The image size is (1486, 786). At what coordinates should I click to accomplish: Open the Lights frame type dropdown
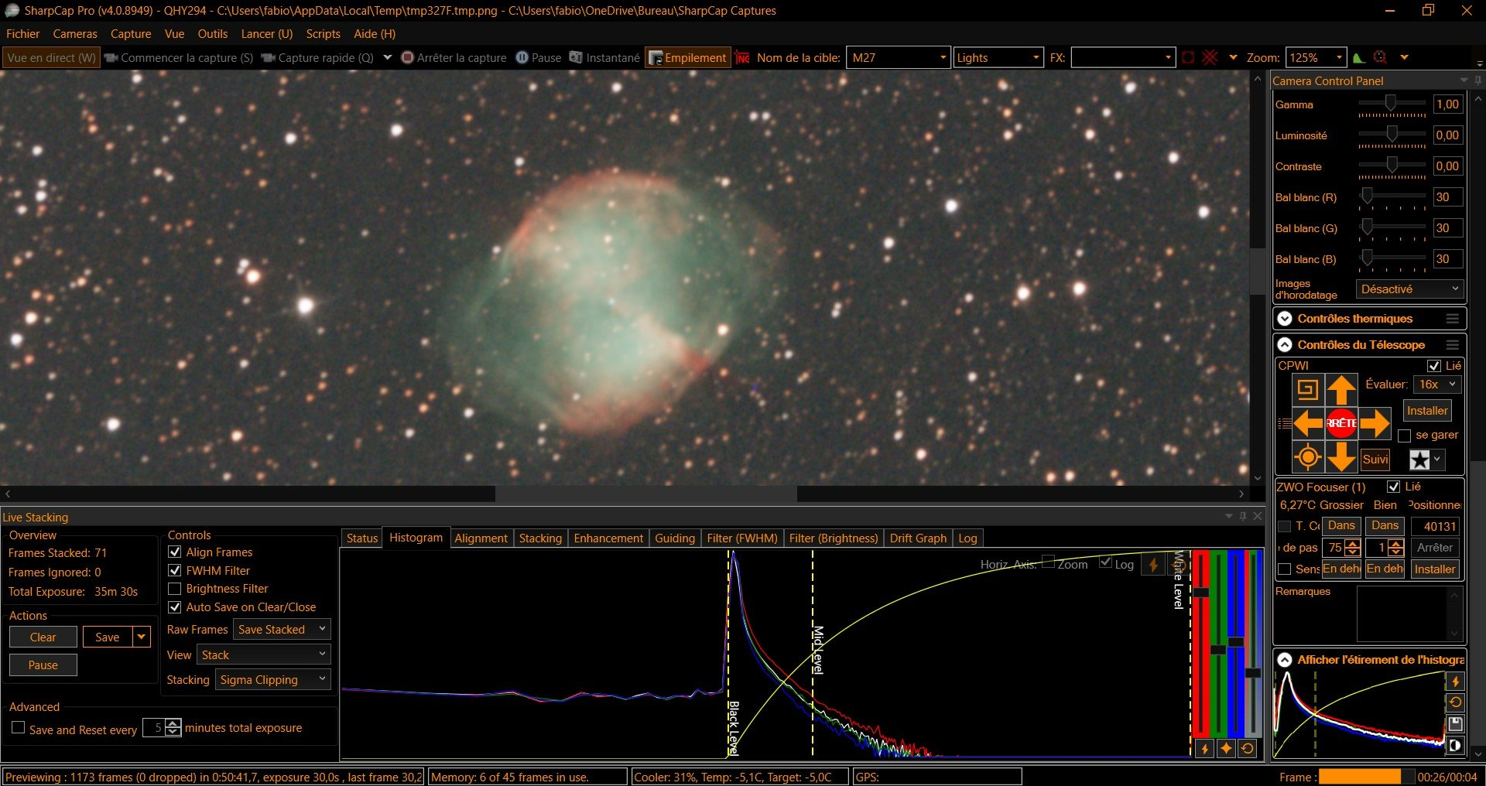pos(998,58)
